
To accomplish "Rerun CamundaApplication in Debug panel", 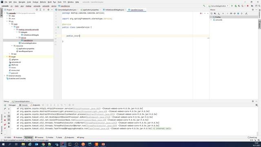I will click(x=5, y=105).
